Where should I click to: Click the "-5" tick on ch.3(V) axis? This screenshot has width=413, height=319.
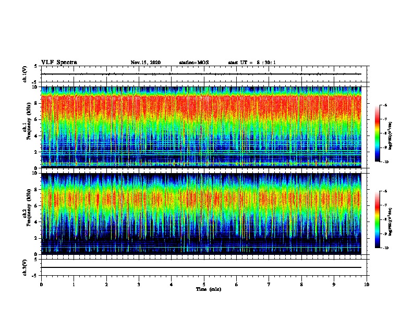click(35, 276)
